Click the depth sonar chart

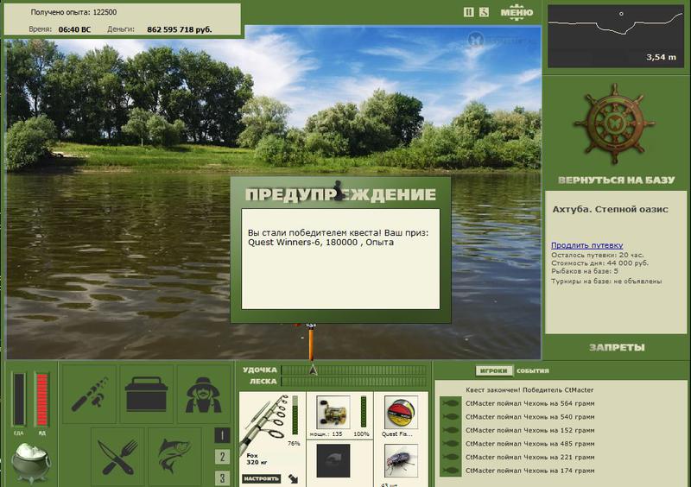pos(616,36)
